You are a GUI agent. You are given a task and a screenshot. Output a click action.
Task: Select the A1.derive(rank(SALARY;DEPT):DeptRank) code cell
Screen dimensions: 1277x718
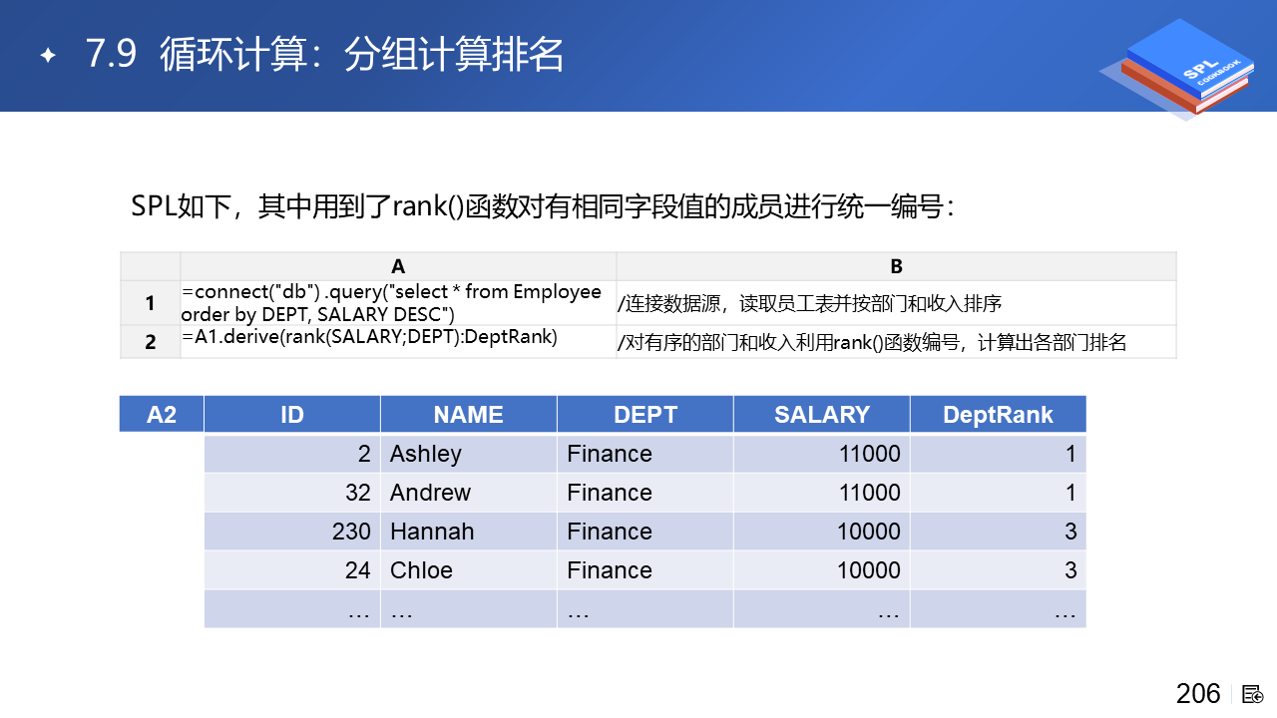point(398,341)
